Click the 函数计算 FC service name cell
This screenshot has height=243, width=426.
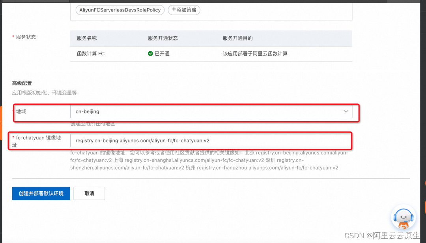[x=91, y=54]
